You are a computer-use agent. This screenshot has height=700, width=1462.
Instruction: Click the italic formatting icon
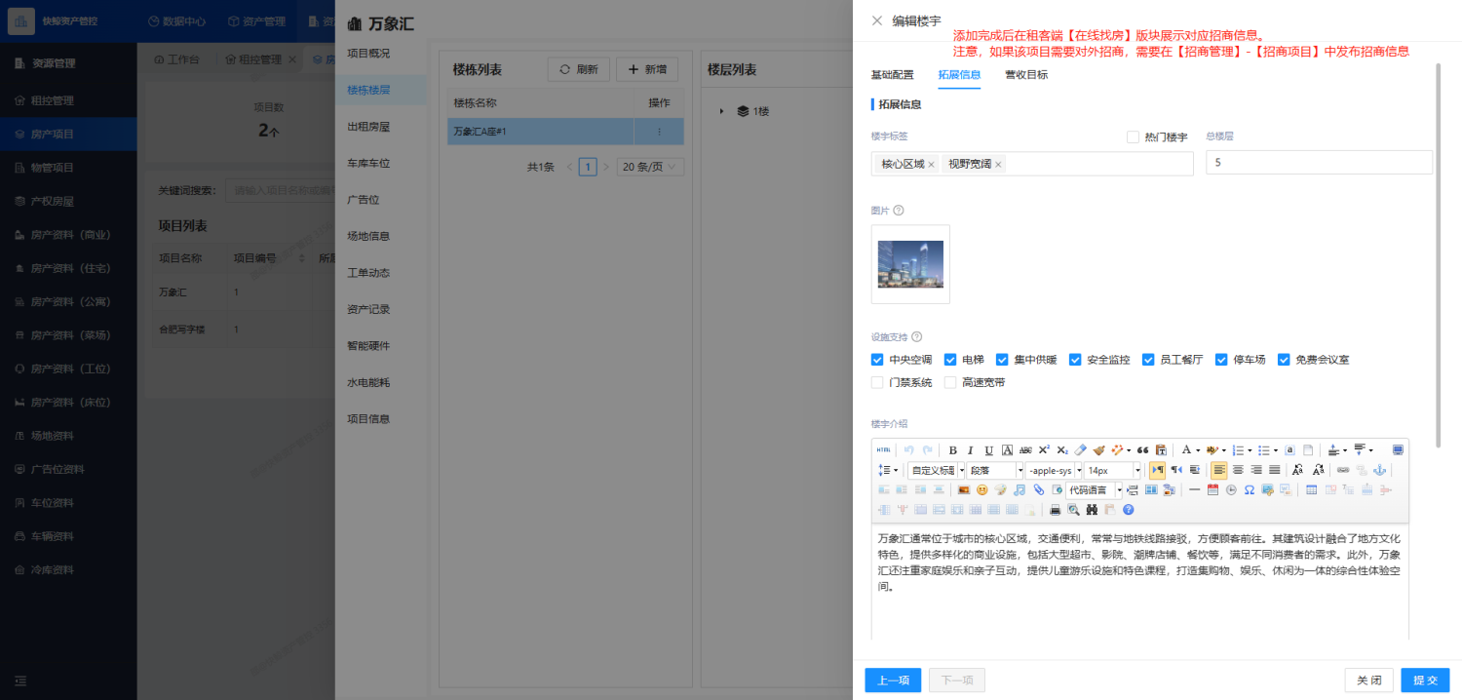[x=971, y=450]
